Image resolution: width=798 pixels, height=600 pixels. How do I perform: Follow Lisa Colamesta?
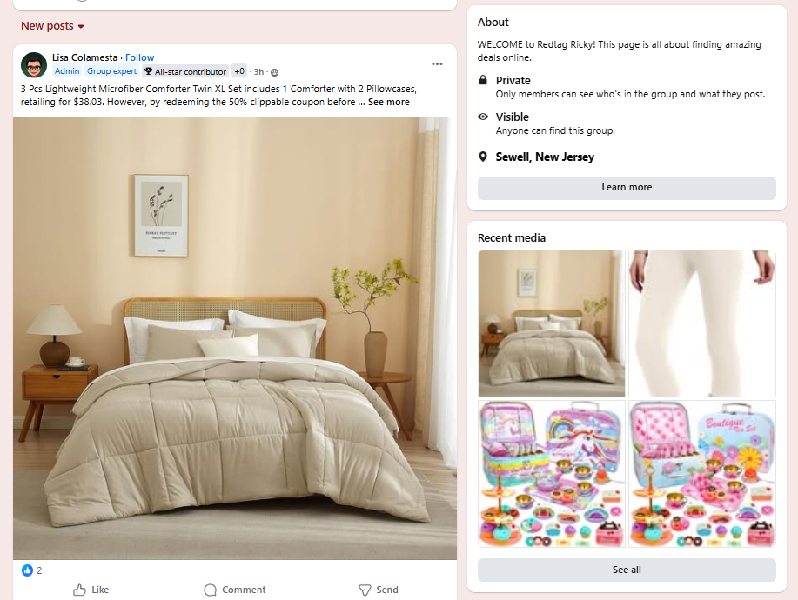pos(139,57)
